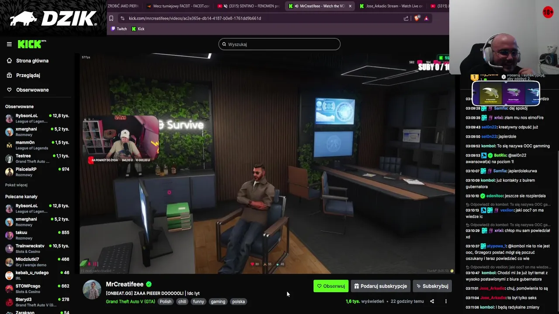This screenshot has height=314, width=559.
Task: Click the Obserwuj follow button
Action: (x=331, y=286)
